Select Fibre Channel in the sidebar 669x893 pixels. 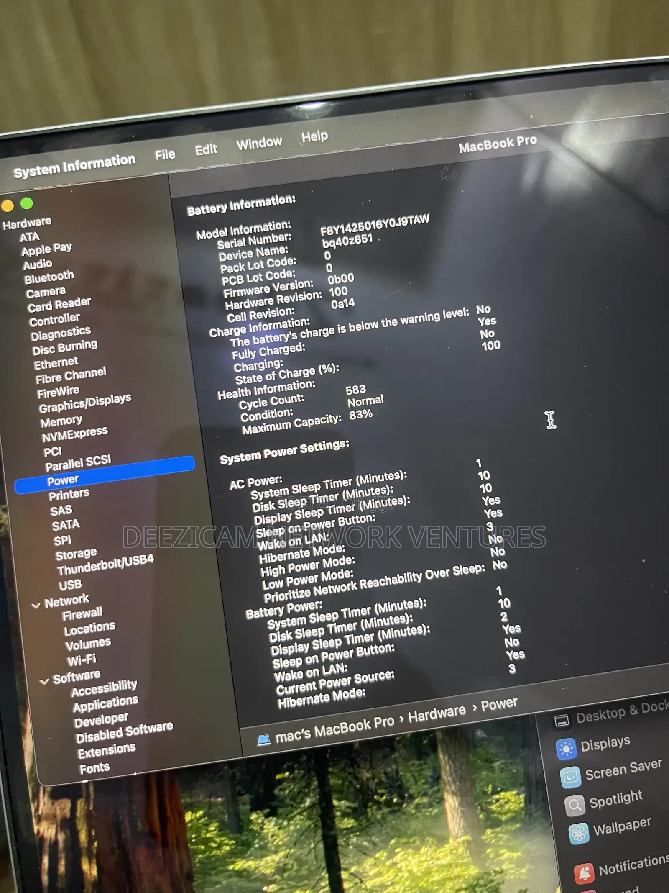tap(71, 376)
